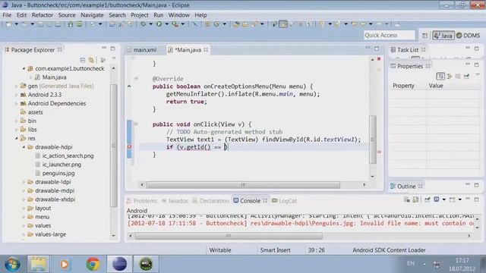Click the Windows Start button

point(12,264)
